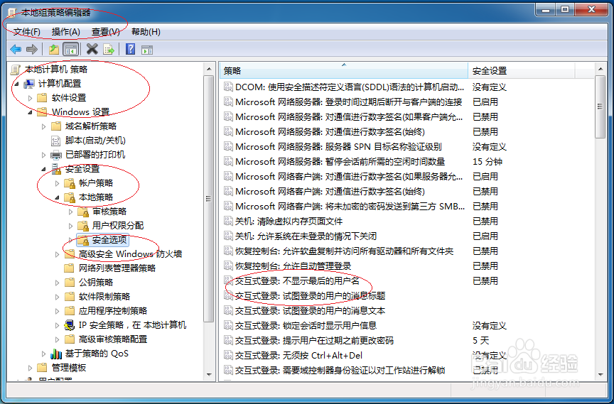The image size is (614, 404).
Task: Select policy 恢复控制台: 允许自动管理登录
Action: [293, 266]
